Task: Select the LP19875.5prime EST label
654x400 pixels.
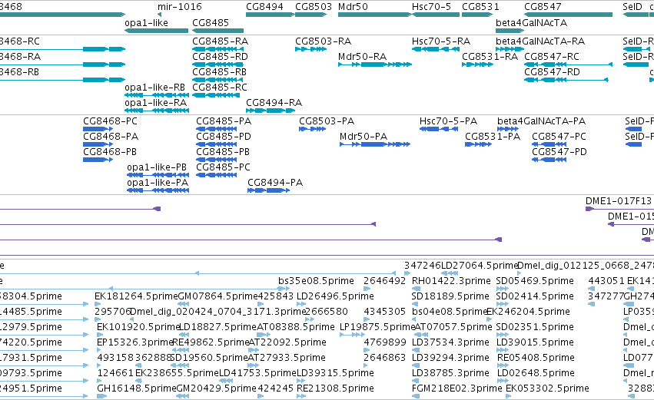Action: pos(377,327)
